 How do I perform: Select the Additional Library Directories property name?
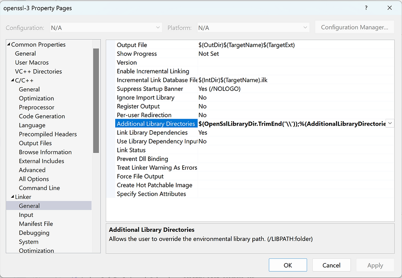pyautogui.click(x=156, y=123)
